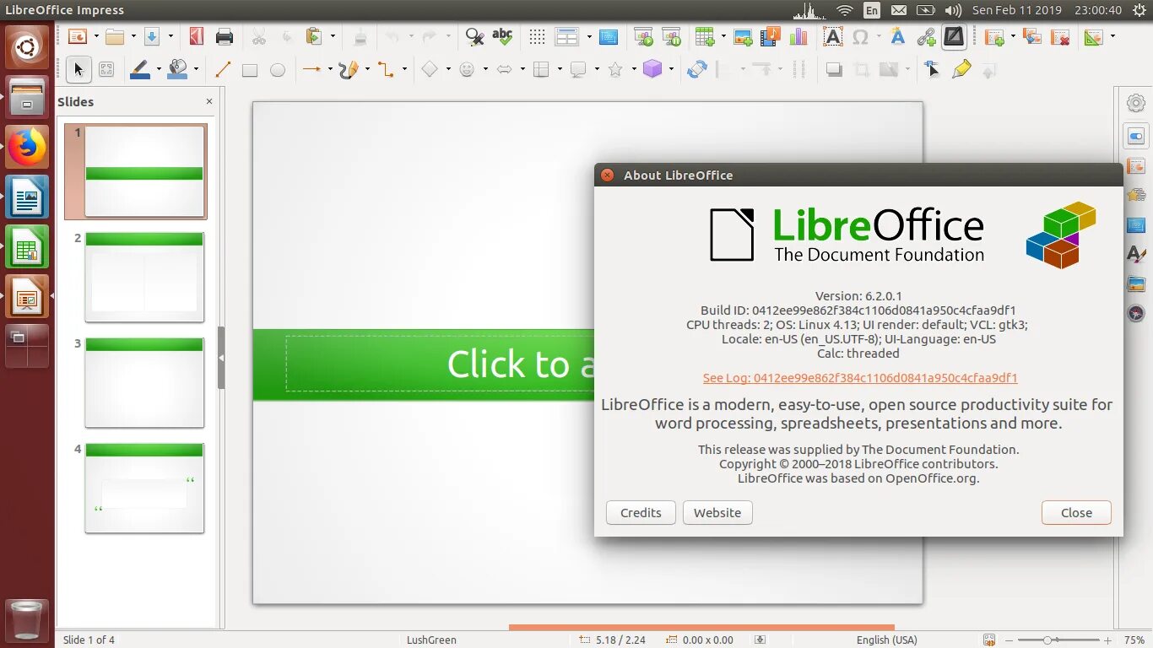Start slideshow from first slide
The image size is (1153, 648).
(x=643, y=36)
